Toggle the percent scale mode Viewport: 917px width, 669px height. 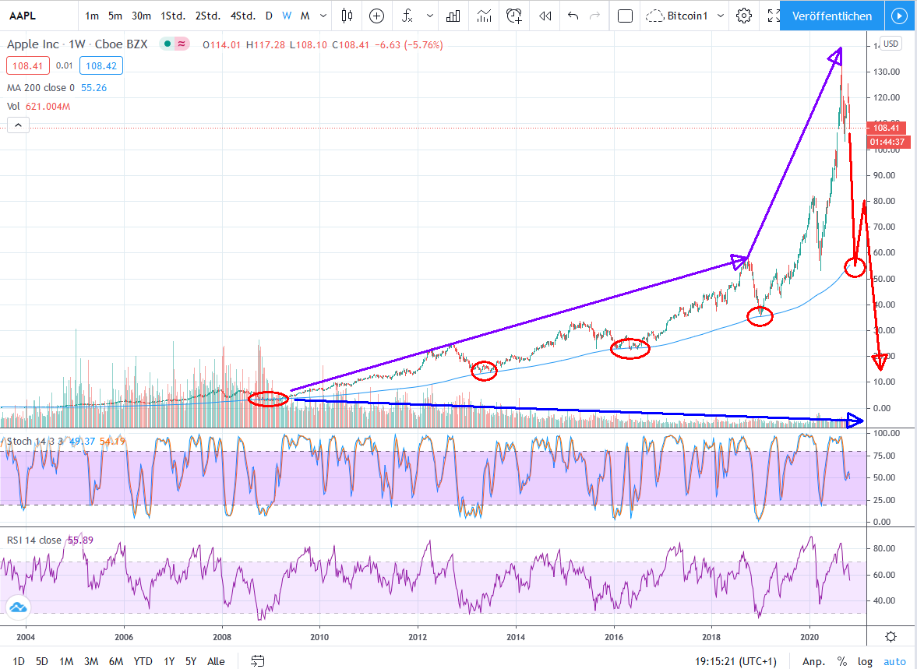(841, 661)
